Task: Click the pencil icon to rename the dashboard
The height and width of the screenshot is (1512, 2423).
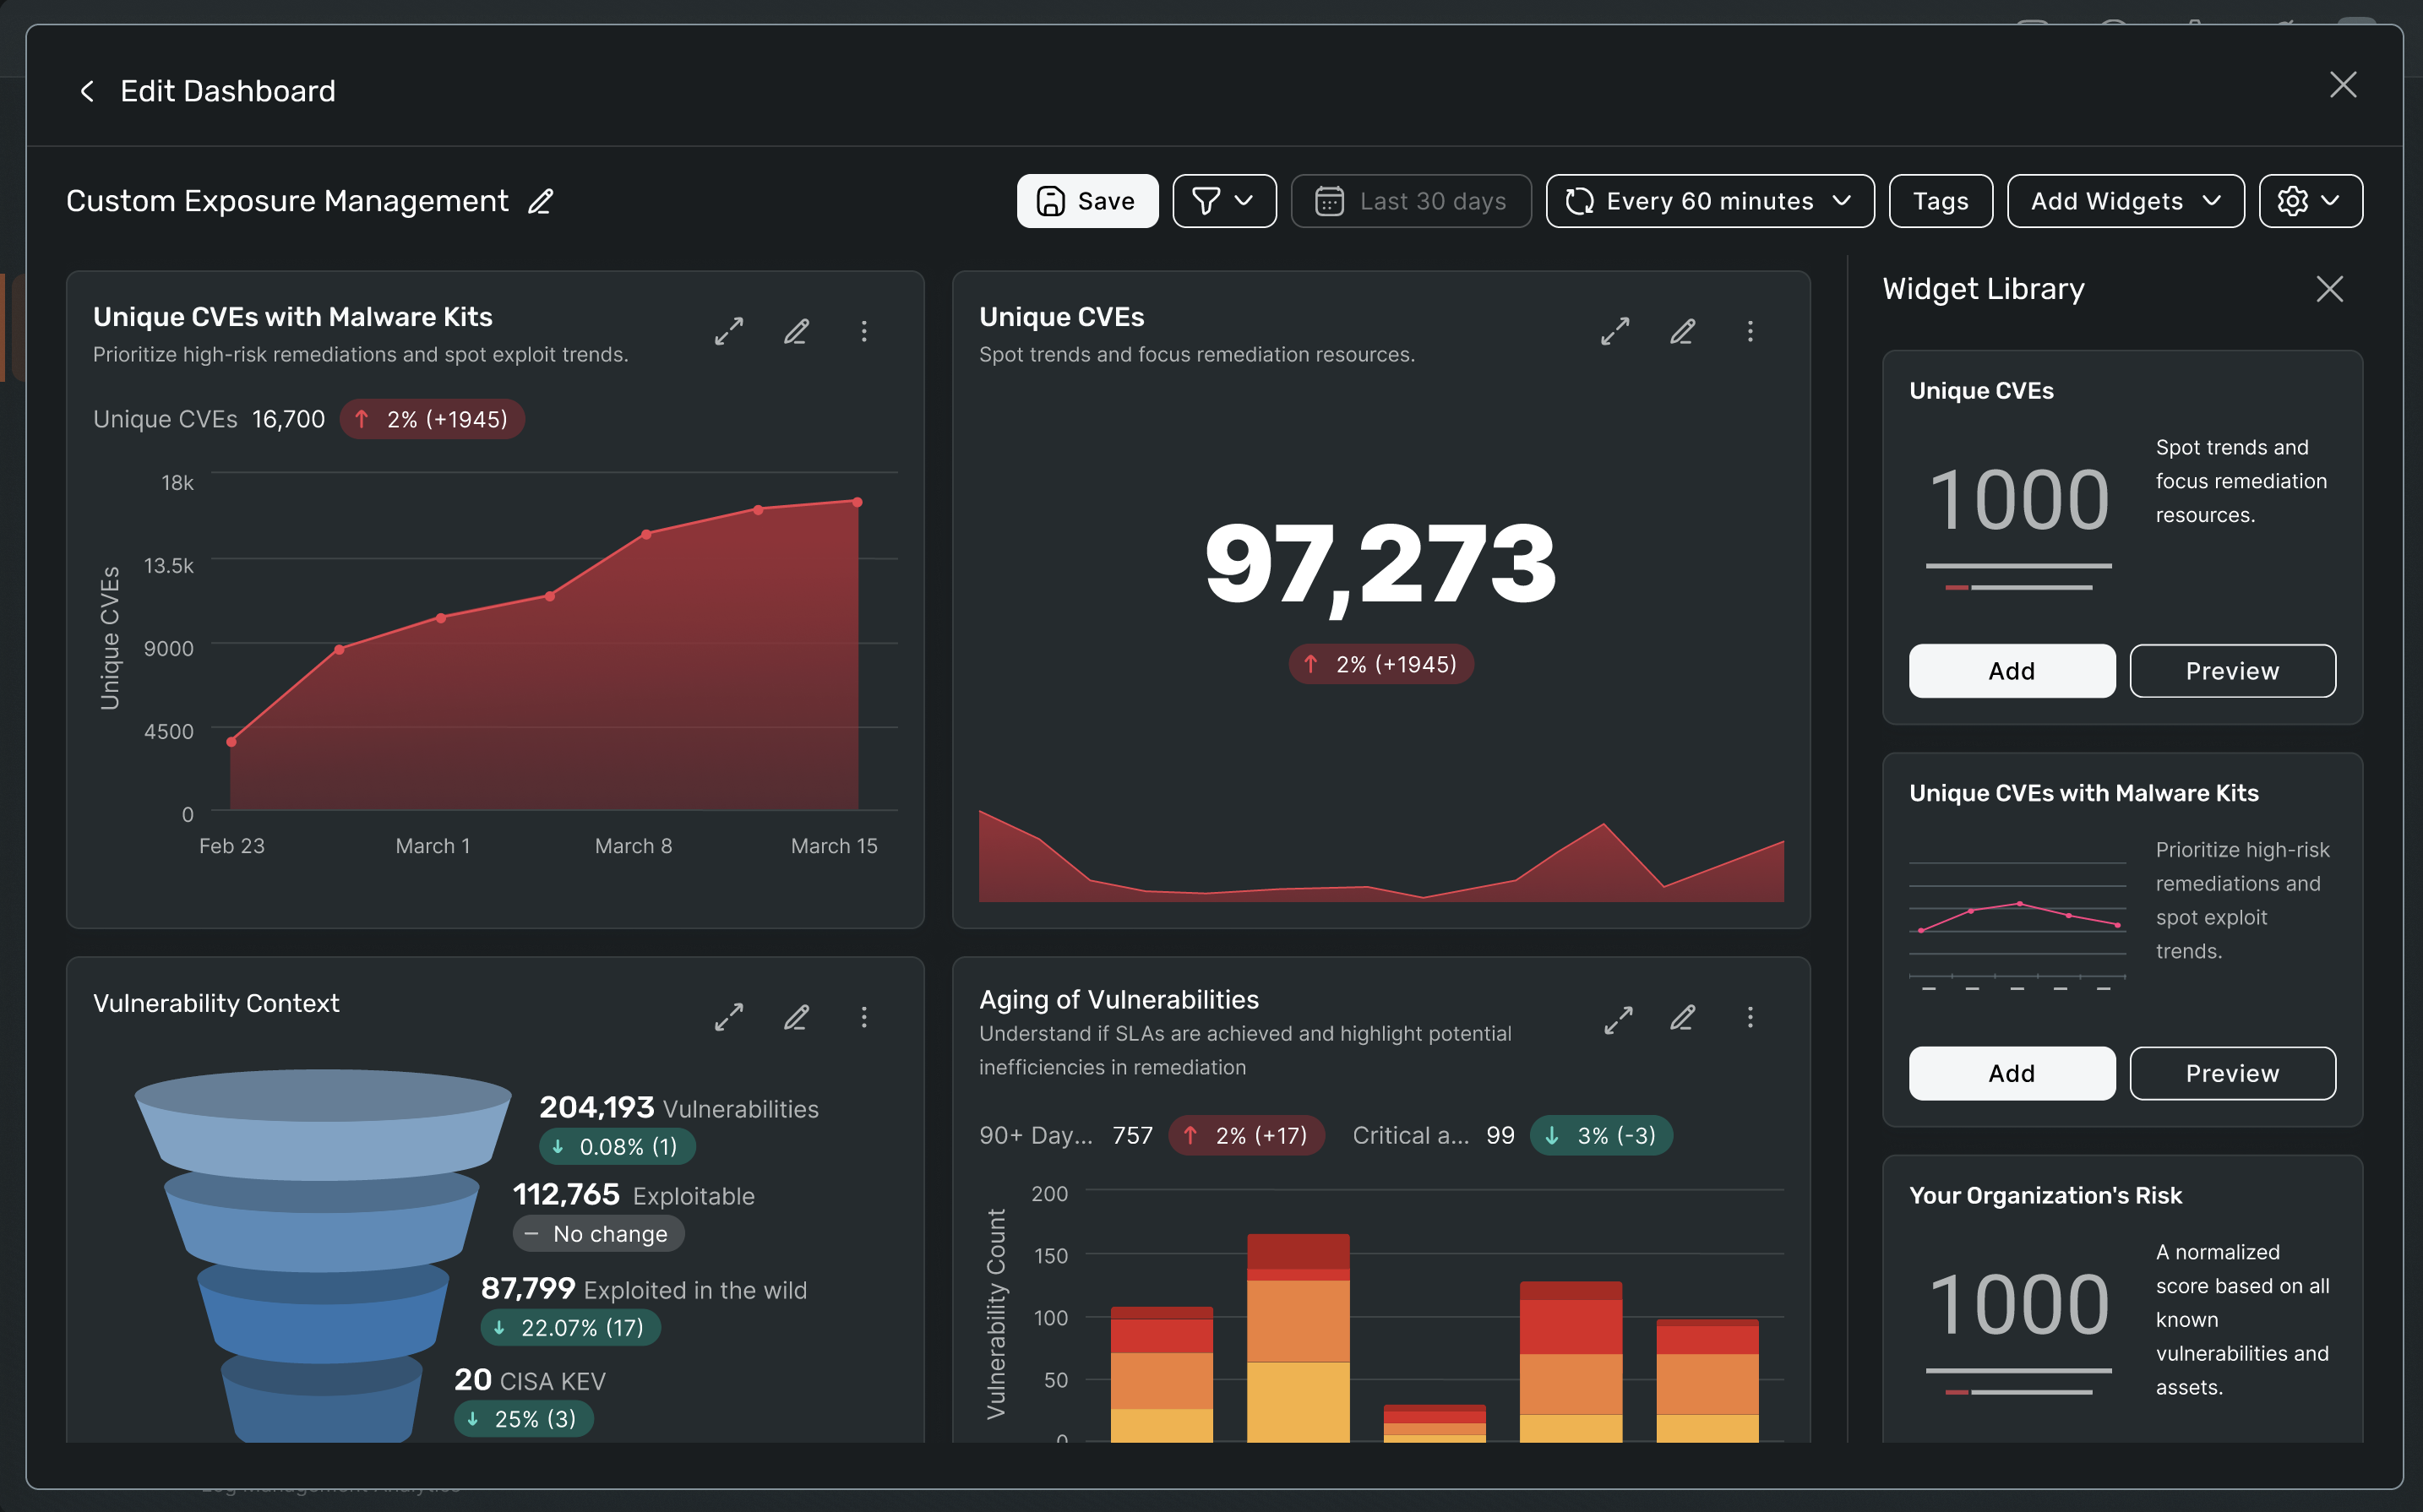Action: 540,201
